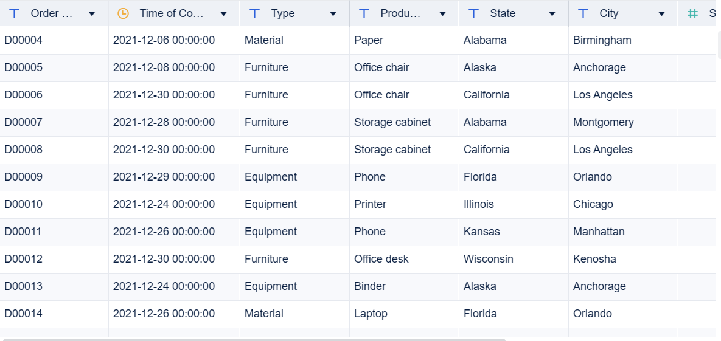This screenshot has width=721, height=341.
Task: Select the D00004 order cell
Action: pos(24,40)
